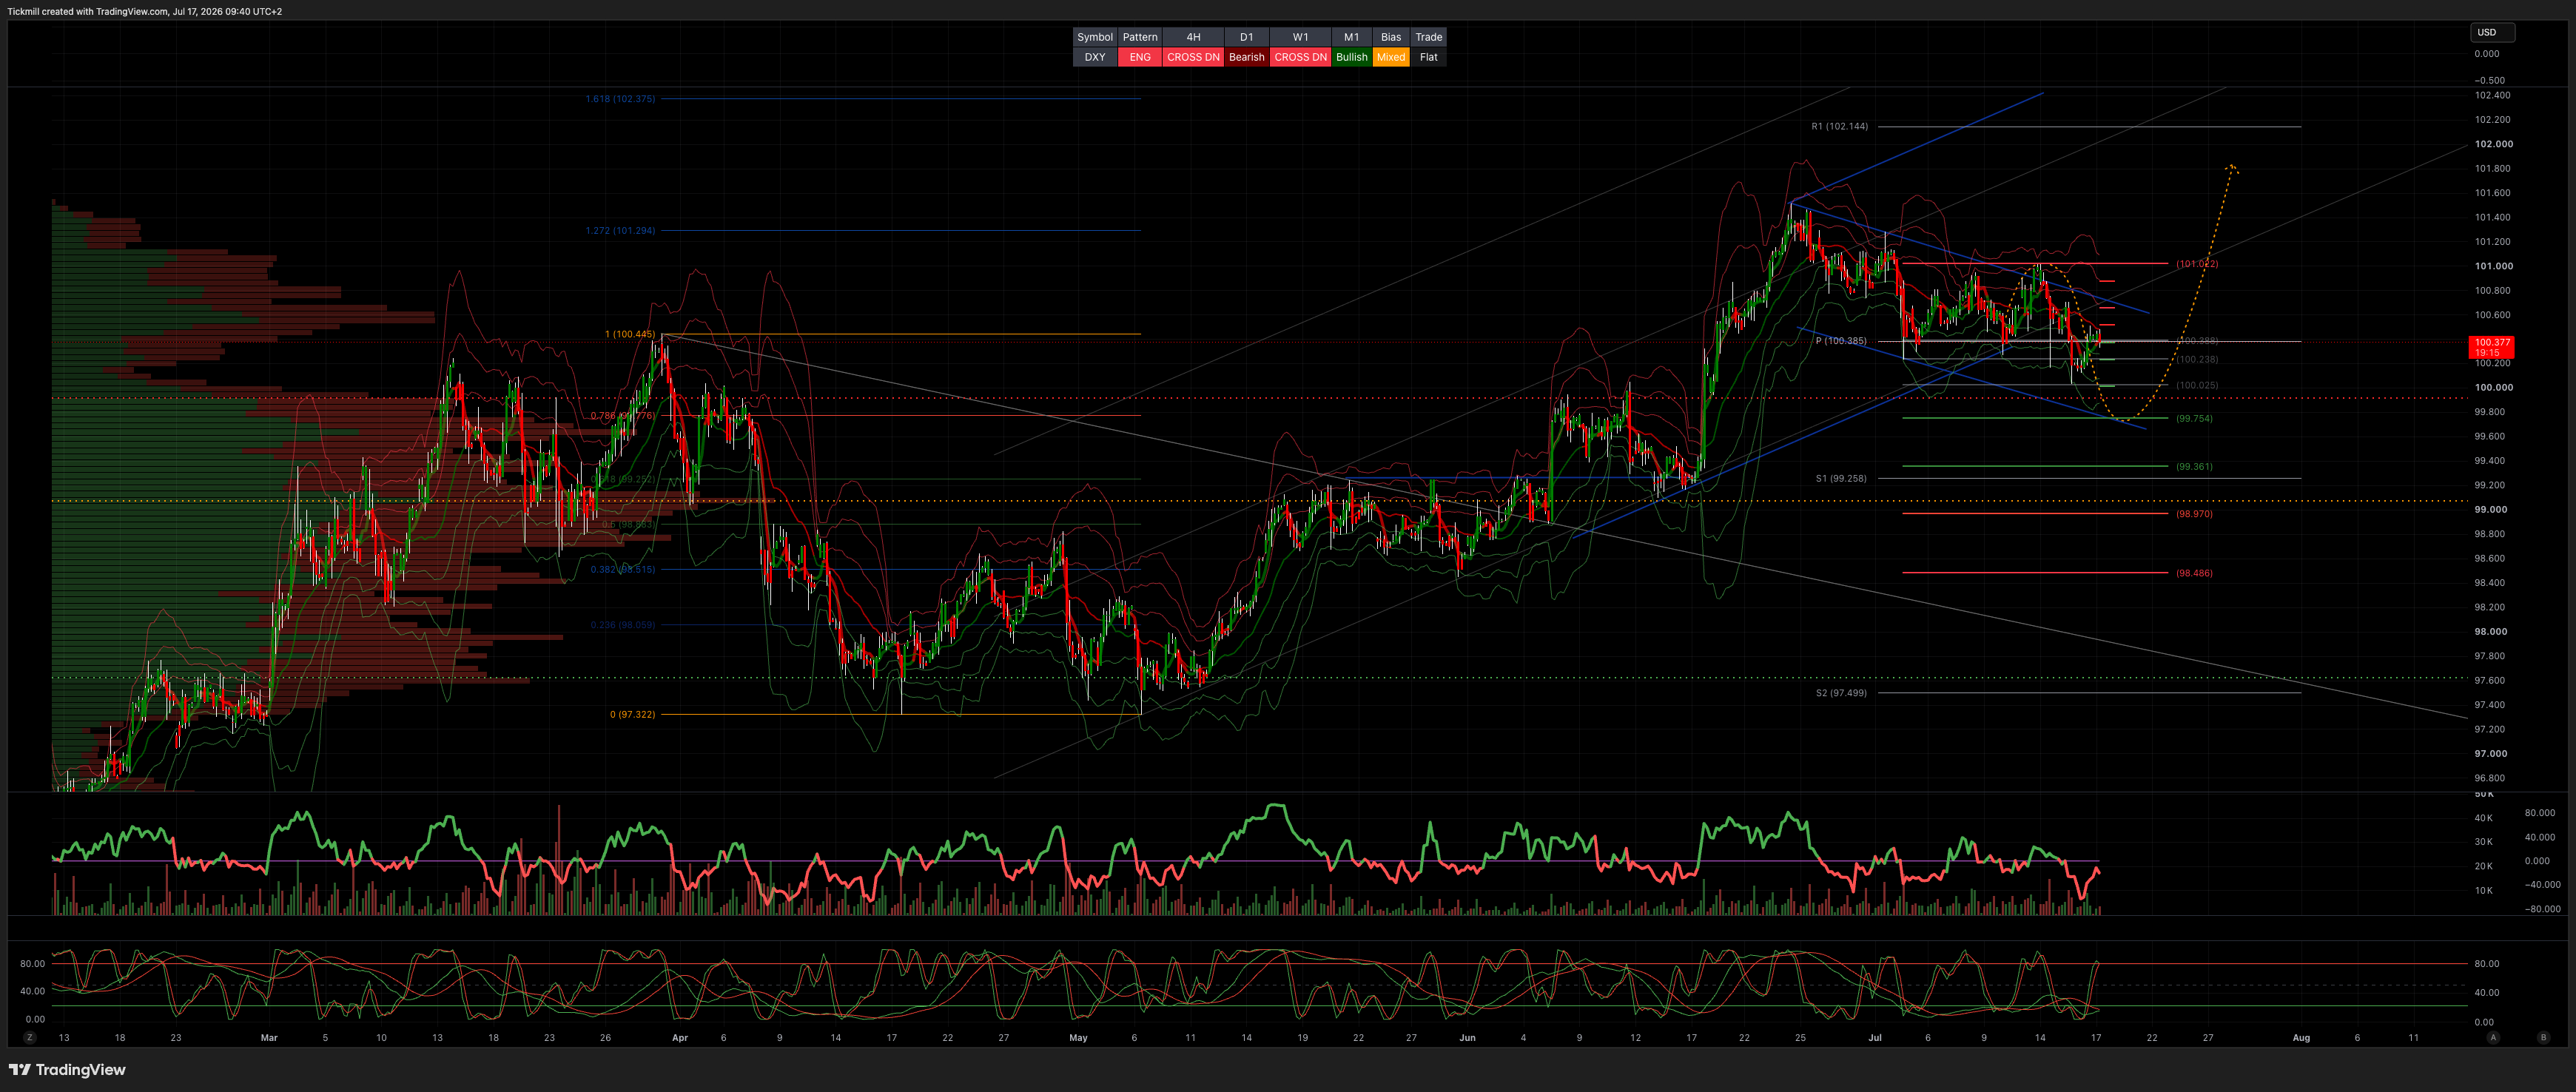2576x1092 pixels.
Task: Click the R1 (102.144) pivot label
Action: [x=1839, y=127]
